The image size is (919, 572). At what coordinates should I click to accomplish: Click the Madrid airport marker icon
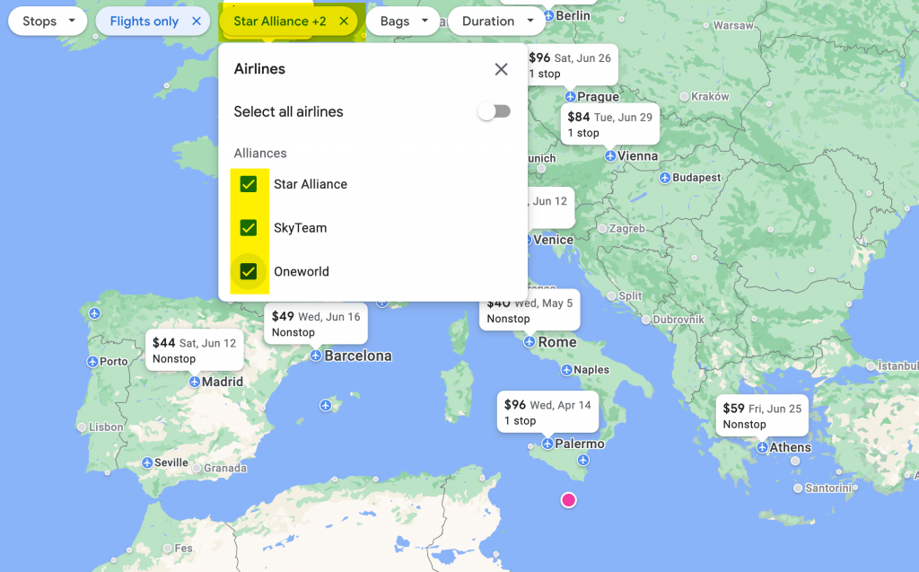pyautogui.click(x=195, y=382)
